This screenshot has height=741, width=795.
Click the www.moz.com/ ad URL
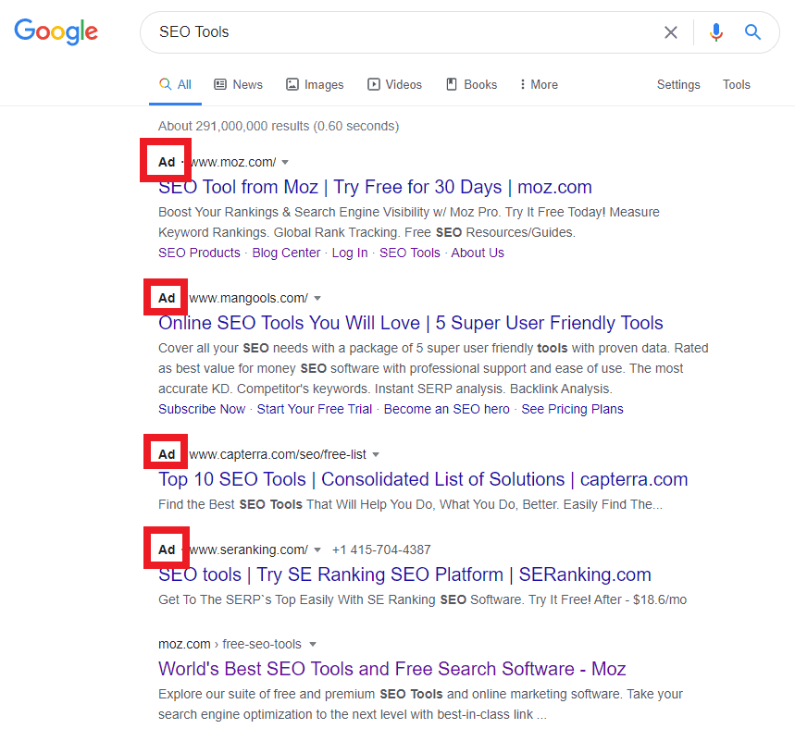tap(232, 162)
